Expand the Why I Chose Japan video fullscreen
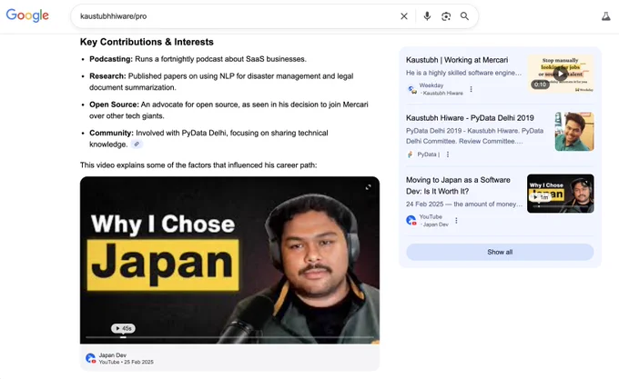Screen dimensions: 619x379 coord(368,187)
